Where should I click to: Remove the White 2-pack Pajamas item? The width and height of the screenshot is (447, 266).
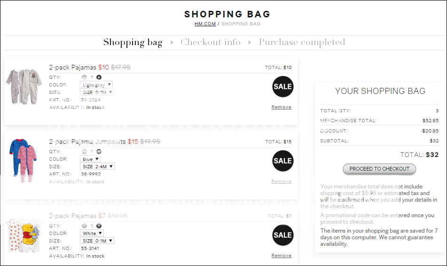point(282,256)
